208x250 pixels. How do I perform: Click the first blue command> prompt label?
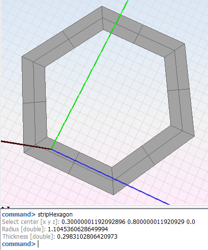point(19,215)
